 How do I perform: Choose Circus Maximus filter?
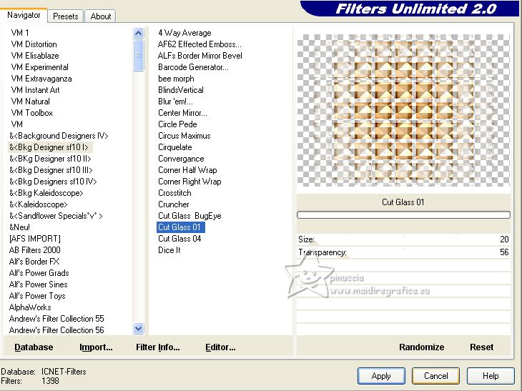coord(184,136)
